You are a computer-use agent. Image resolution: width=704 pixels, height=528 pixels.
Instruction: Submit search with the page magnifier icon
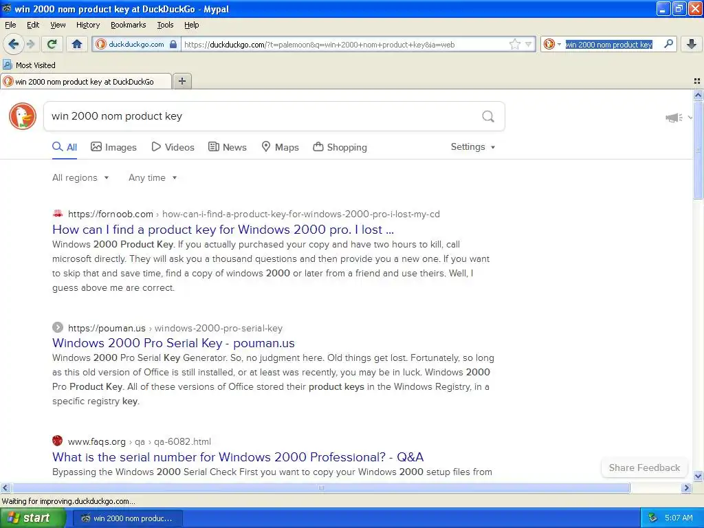(488, 116)
